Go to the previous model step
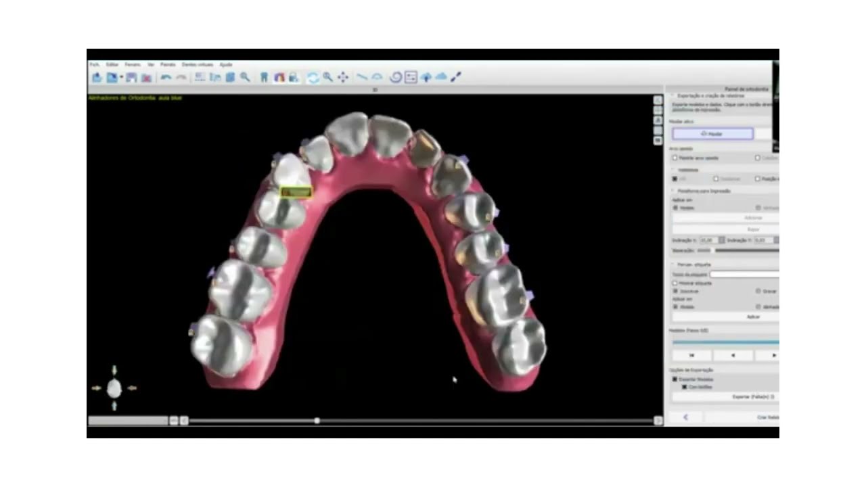The width and height of the screenshot is (866, 487). tap(733, 355)
